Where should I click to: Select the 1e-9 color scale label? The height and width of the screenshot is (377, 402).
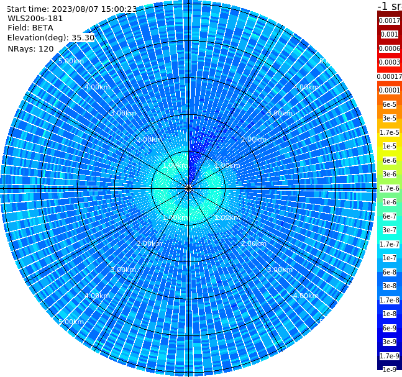pyautogui.click(x=390, y=370)
